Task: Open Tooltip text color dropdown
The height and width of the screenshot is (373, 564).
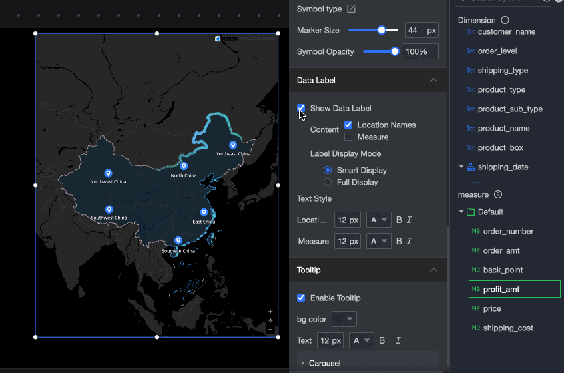Action: 362,340
